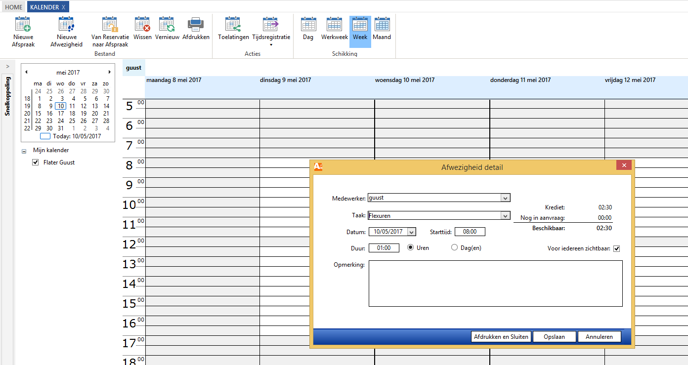
Task: Click the Opslaan button
Action: coord(555,337)
